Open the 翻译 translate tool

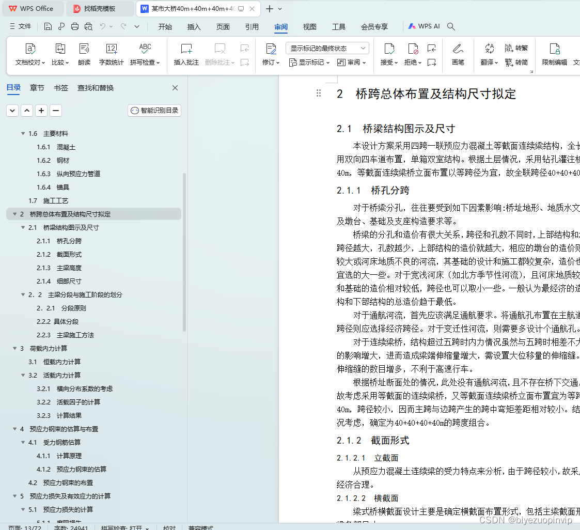pos(490,54)
